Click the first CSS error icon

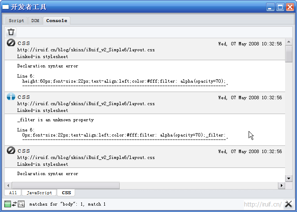click(x=11, y=43)
